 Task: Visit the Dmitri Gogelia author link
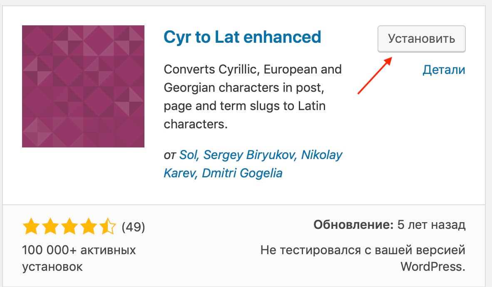[242, 173]
